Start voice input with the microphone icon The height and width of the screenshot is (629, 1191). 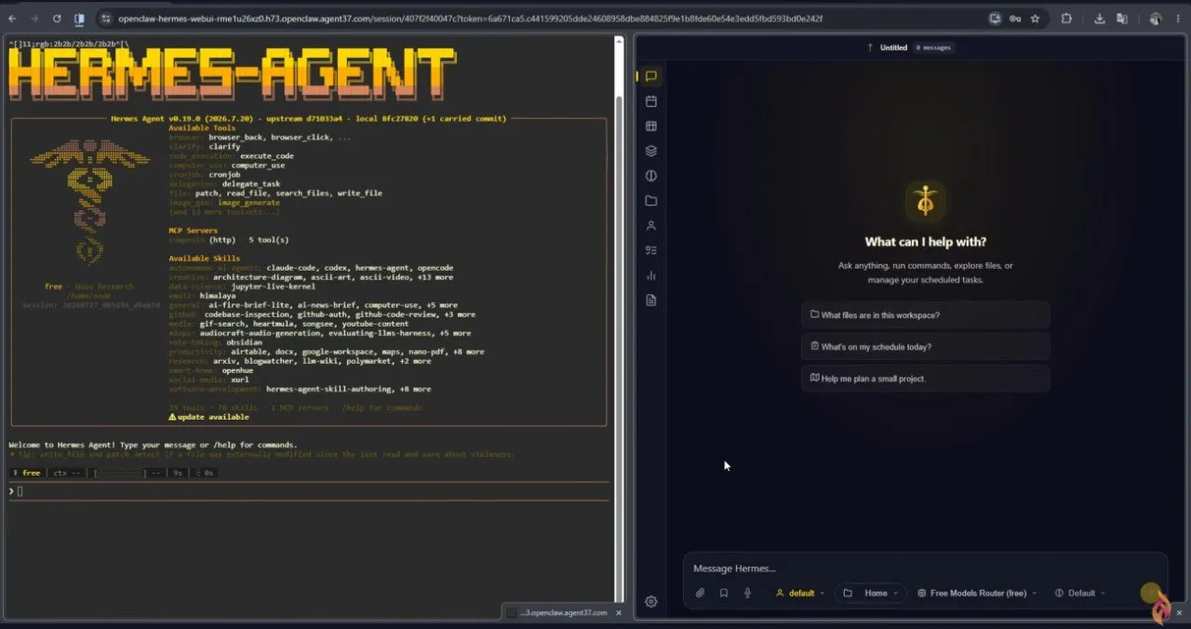[747, 593]
